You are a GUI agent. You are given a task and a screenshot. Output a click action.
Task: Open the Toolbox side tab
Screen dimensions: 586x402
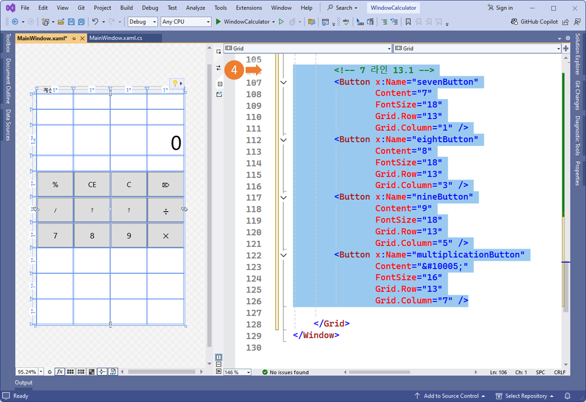[8, 43]
